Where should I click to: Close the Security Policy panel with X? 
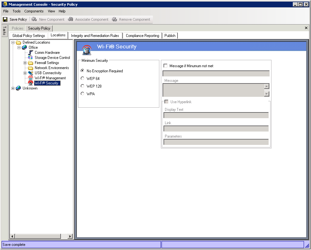coord(306,28)
